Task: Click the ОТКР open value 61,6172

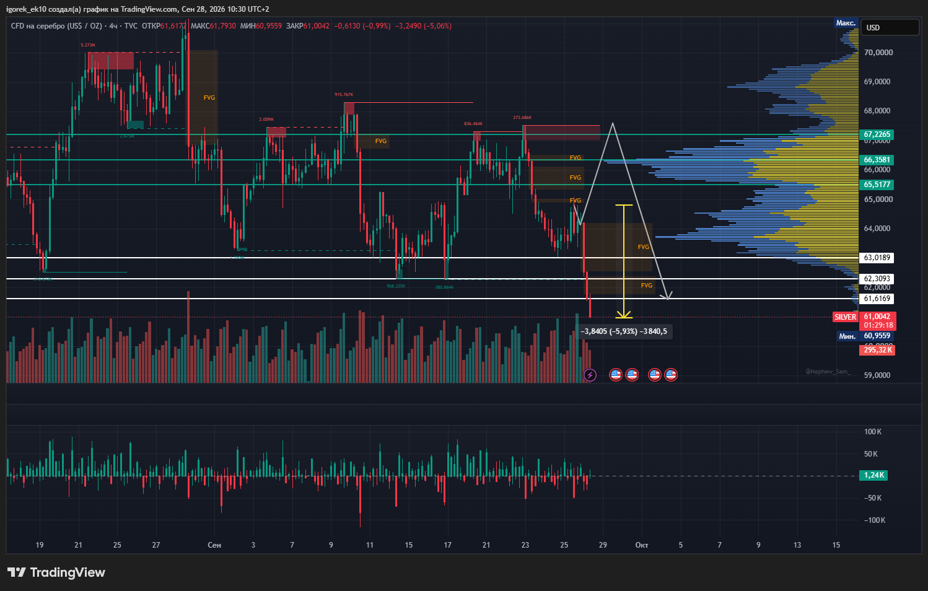Action: pyautogui.click(x=173, y=26)
